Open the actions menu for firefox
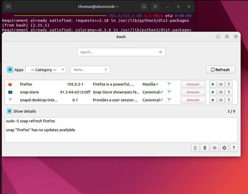 pyautogui.click(x=221, y=84)
